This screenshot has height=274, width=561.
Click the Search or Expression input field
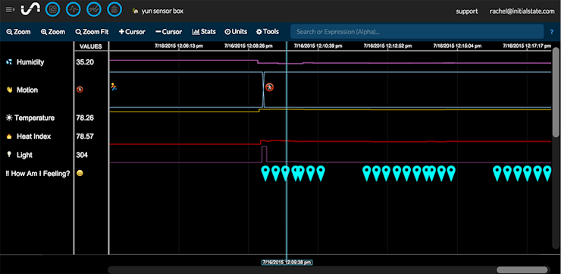click(x=417, y=32)
